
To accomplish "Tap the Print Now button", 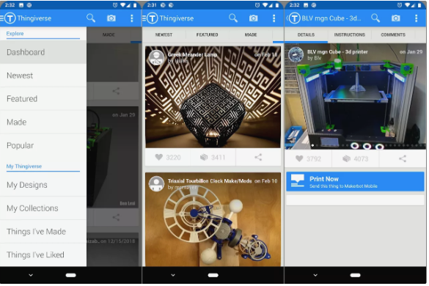I will (x=355, y=182).
